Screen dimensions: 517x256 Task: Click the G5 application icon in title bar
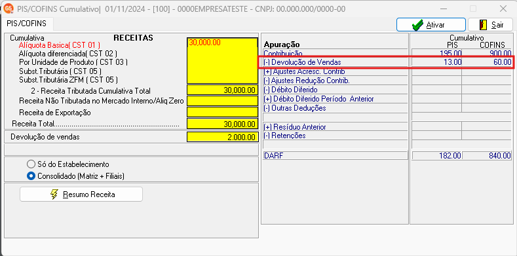[9, 9]
